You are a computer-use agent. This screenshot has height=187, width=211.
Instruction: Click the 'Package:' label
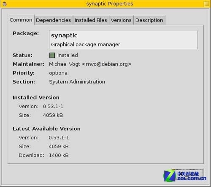(26, 33)
